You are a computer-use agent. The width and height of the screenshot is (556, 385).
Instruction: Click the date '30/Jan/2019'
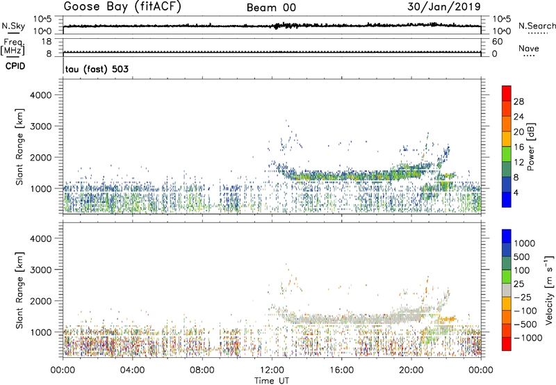click(444, 7)
